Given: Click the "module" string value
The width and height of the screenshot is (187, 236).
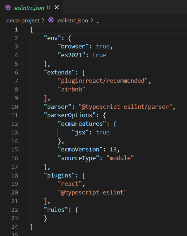Looking at the screenshot, I should pyautogui.click(x=120, y=158).
